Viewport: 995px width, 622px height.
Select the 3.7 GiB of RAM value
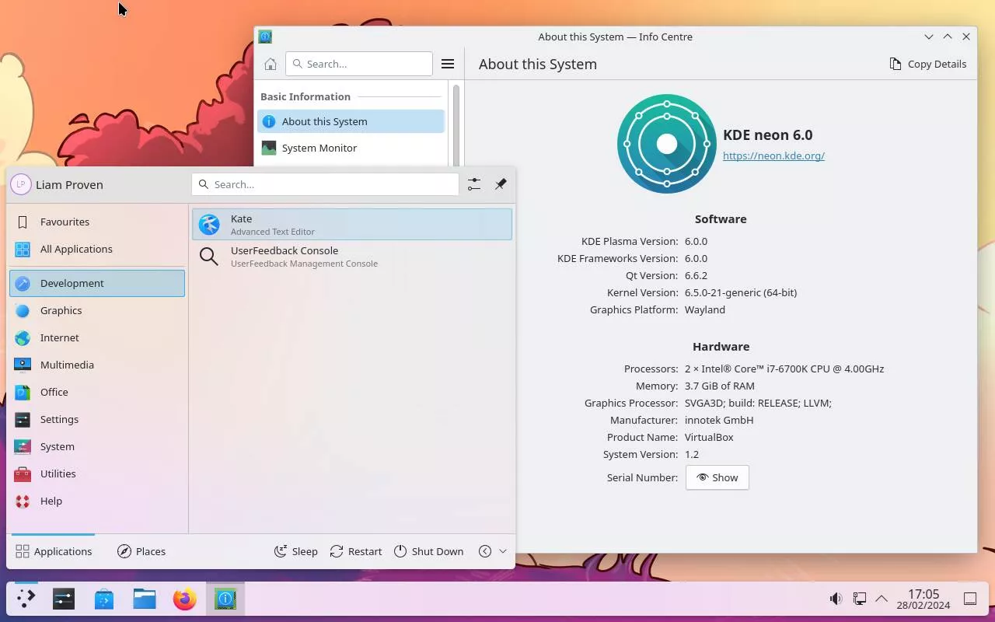pos(720,386)
